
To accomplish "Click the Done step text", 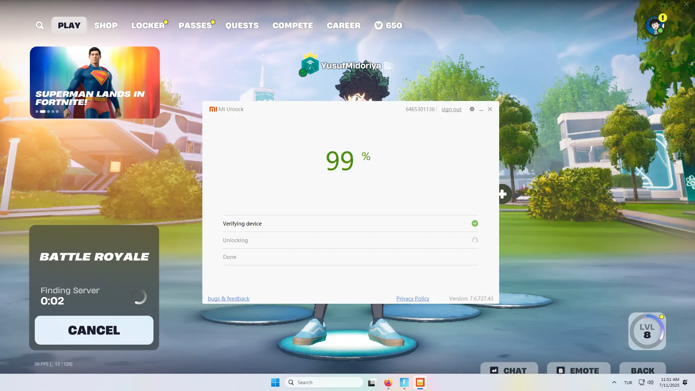I will click(x=229, y=257).
